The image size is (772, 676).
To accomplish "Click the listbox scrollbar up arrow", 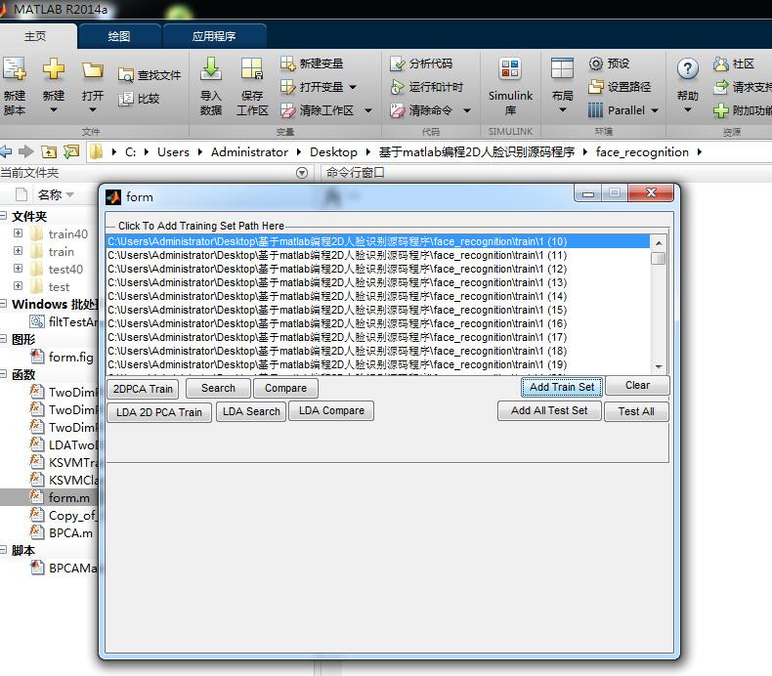I will pyautogui.click(x=659, y=242).
